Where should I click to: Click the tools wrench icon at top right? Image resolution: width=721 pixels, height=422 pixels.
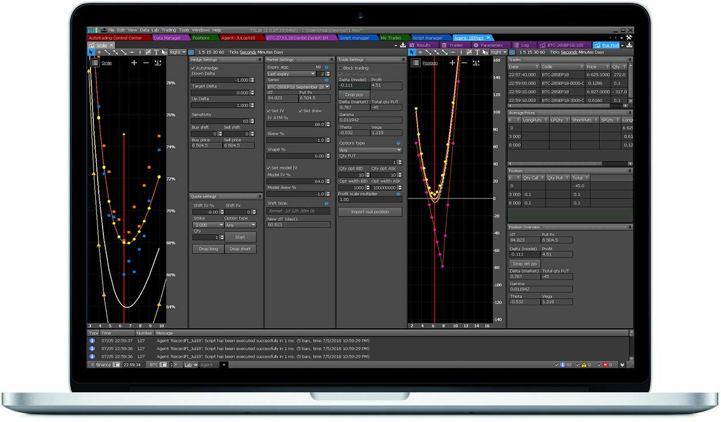629,38
